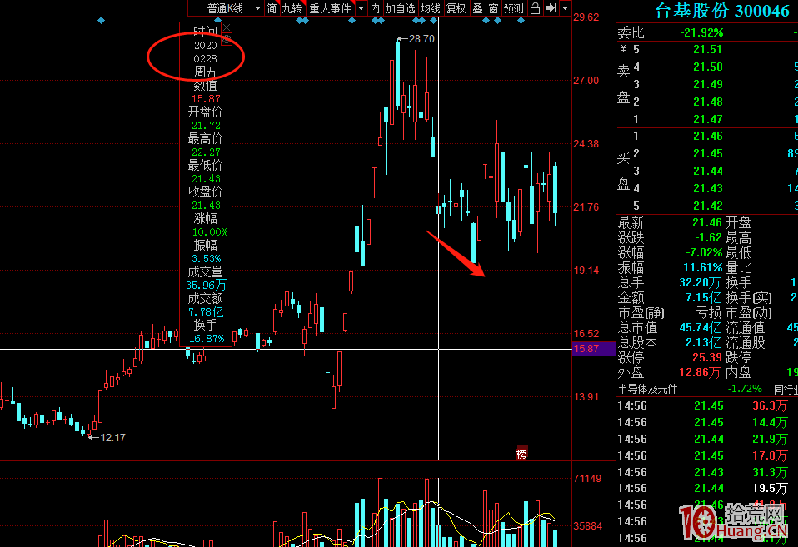
Task: Click the 窗 window button
Action: (493, 8)
